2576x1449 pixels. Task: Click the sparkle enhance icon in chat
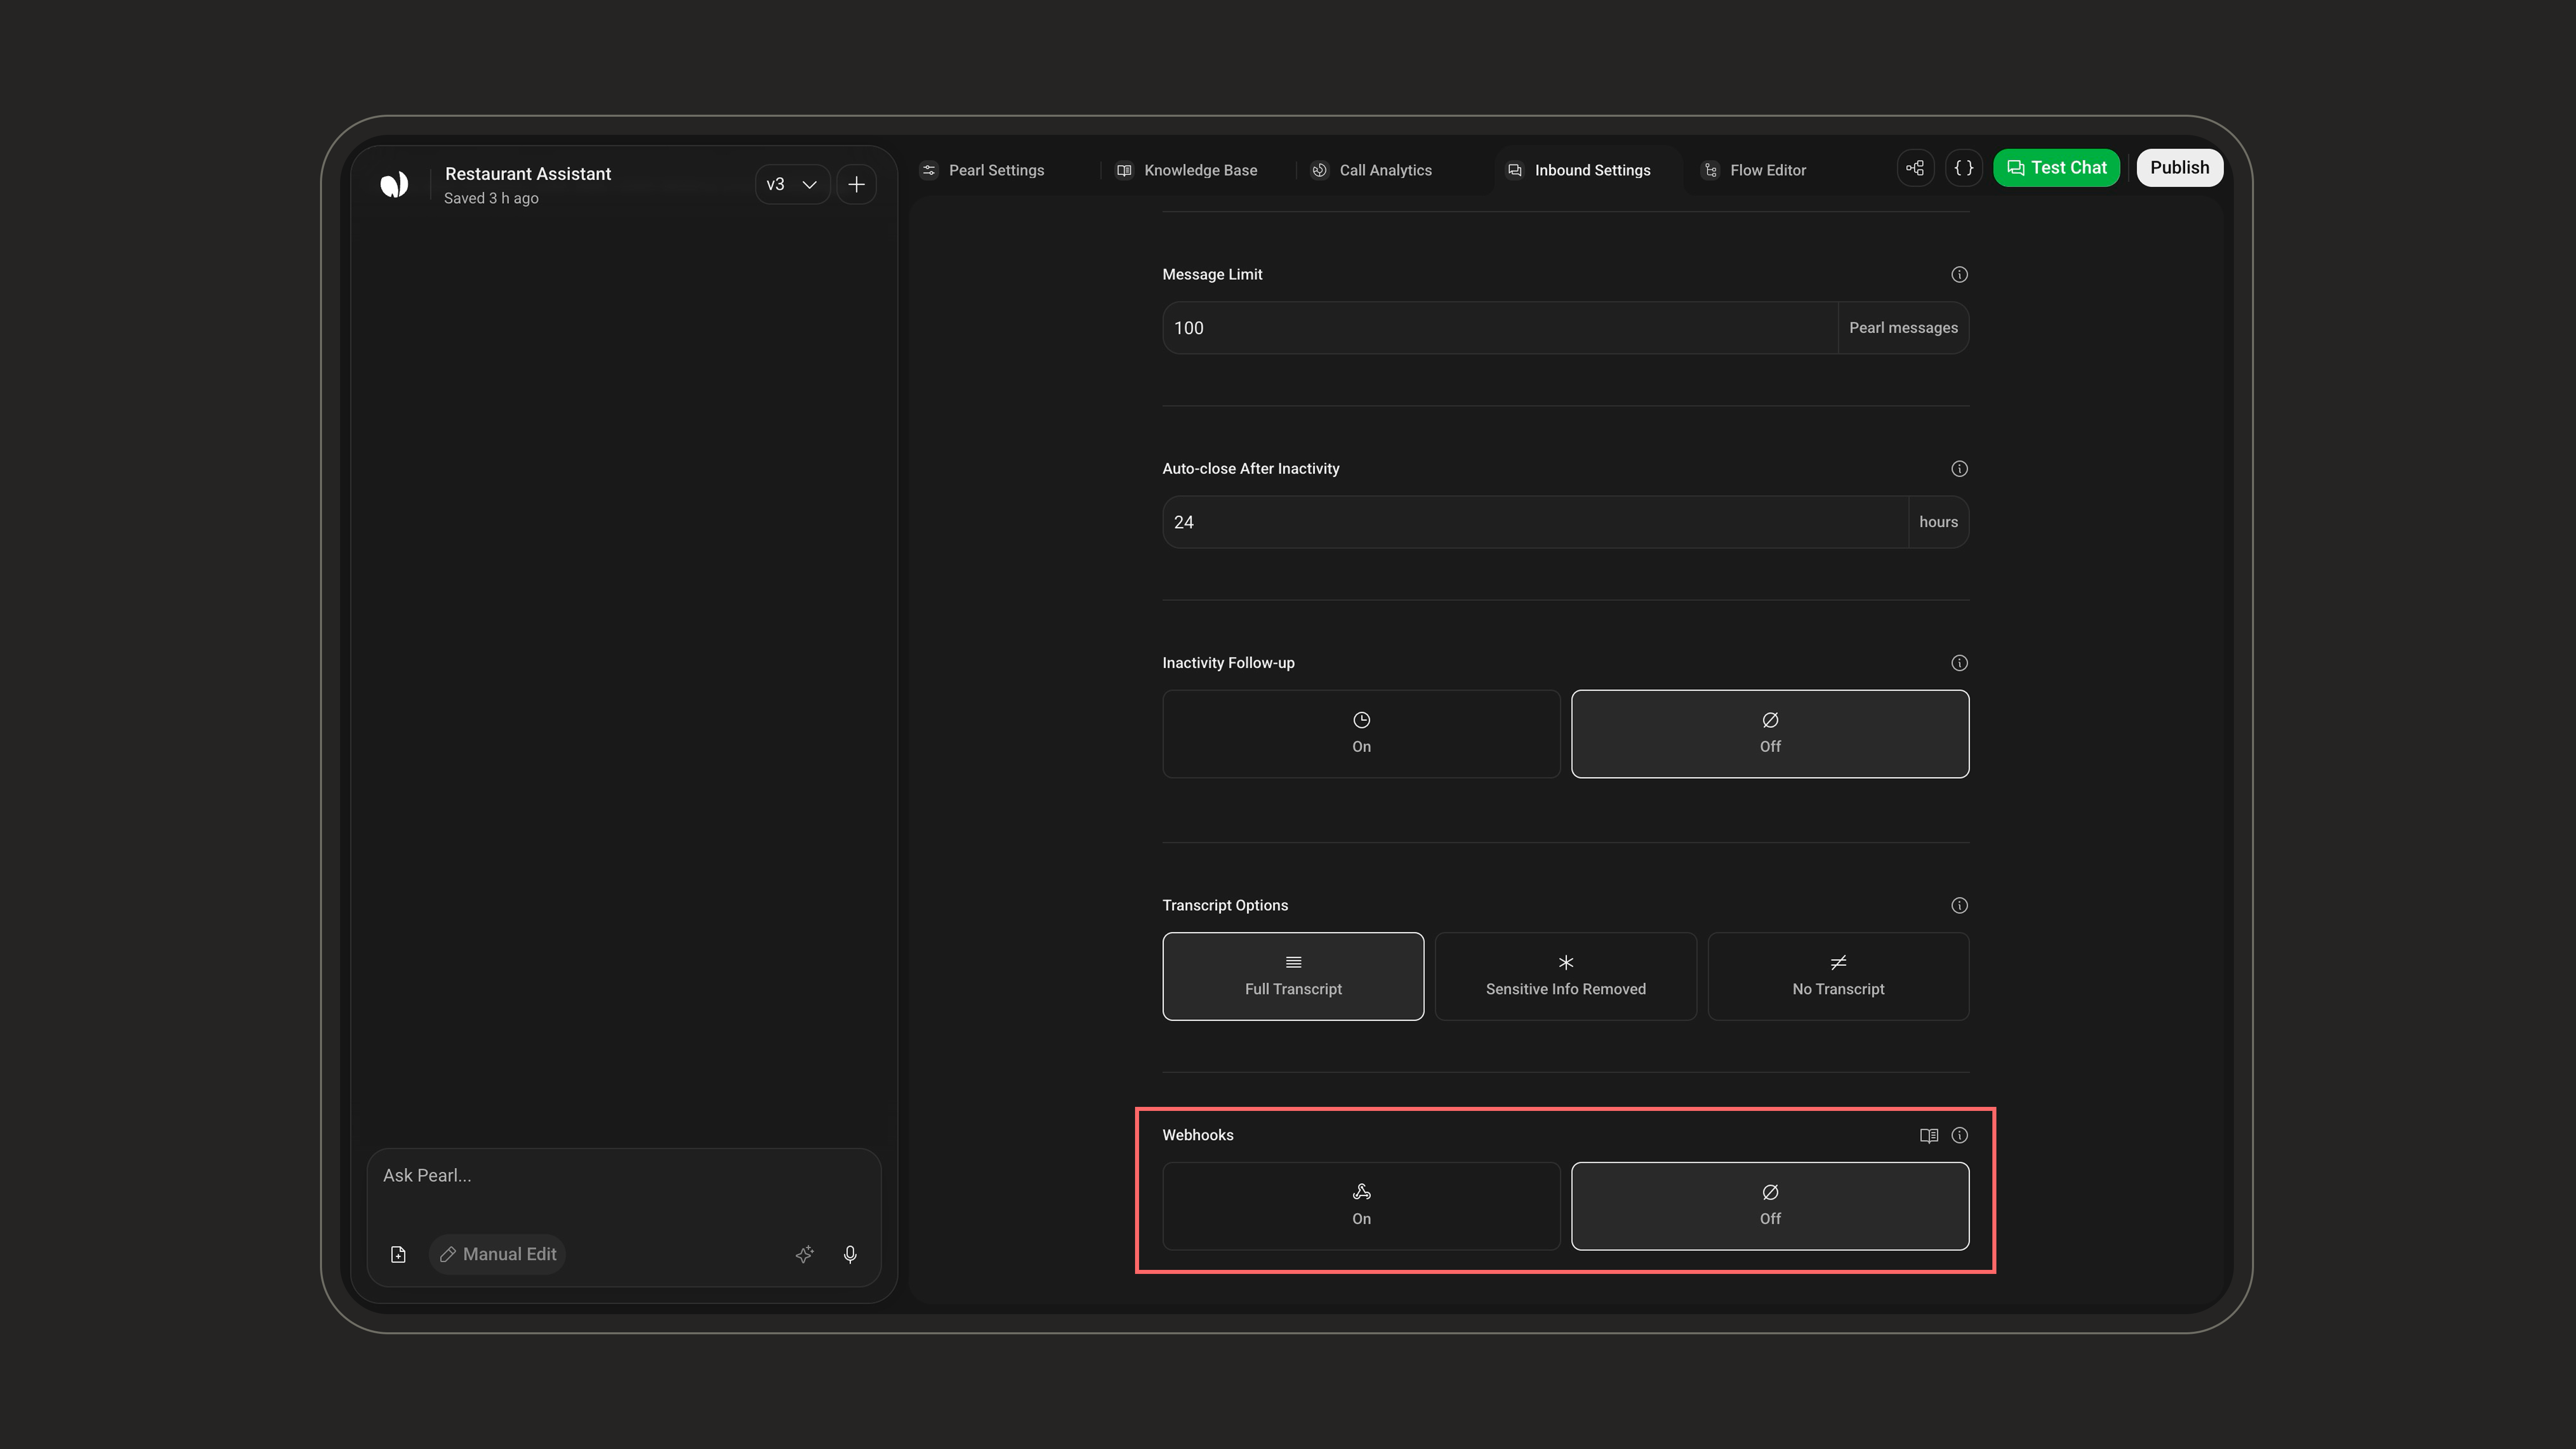(804, 1254)
